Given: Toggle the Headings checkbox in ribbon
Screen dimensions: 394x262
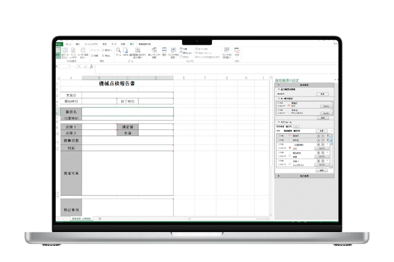Looking at the screenshot, I should pos(103,56).
